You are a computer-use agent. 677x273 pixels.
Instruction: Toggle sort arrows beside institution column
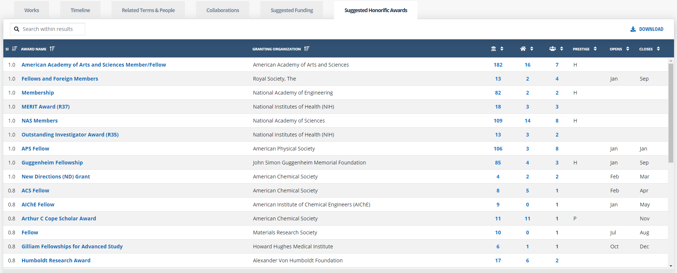click(502, 49)
